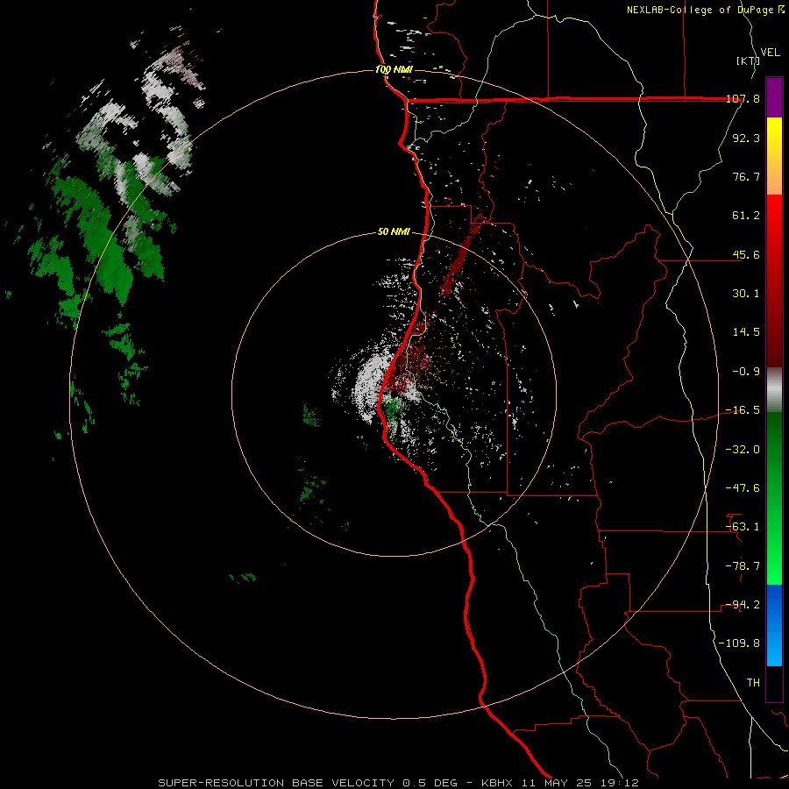Click the 45.6 legend value
Screen dimensions: 789x789
[746, 254]
